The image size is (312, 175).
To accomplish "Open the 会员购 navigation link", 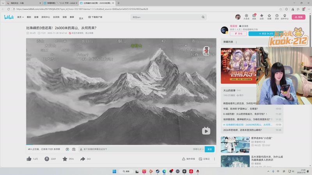I will [56, 17].
